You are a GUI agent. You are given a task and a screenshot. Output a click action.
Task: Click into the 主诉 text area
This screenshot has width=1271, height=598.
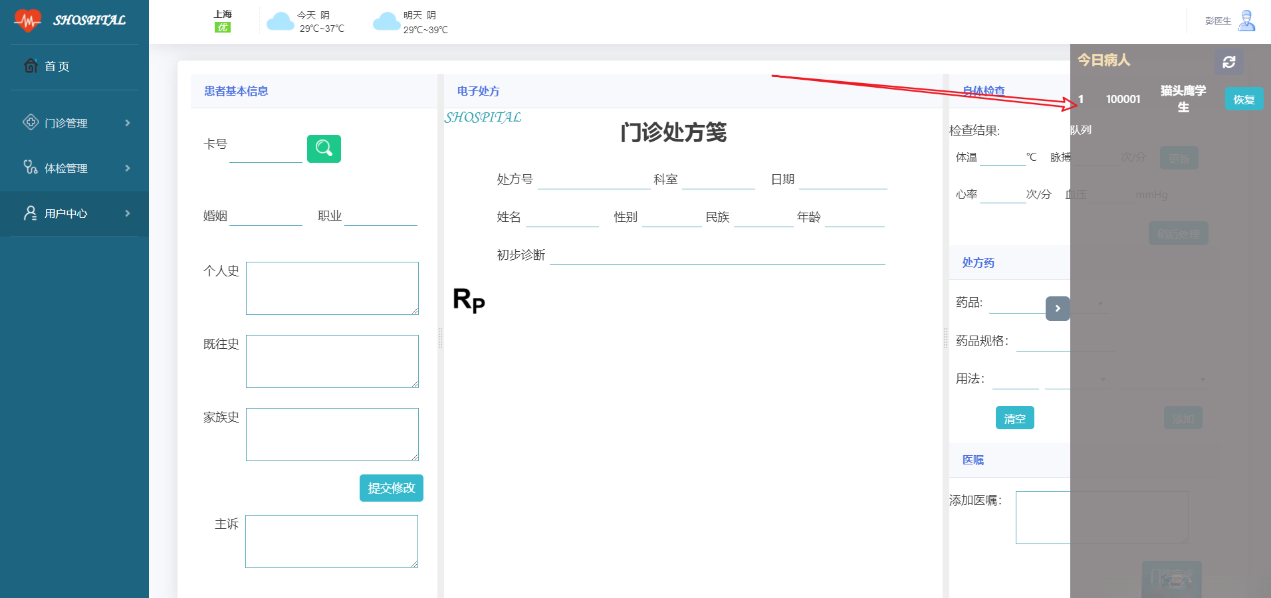[x=332, y=542]
